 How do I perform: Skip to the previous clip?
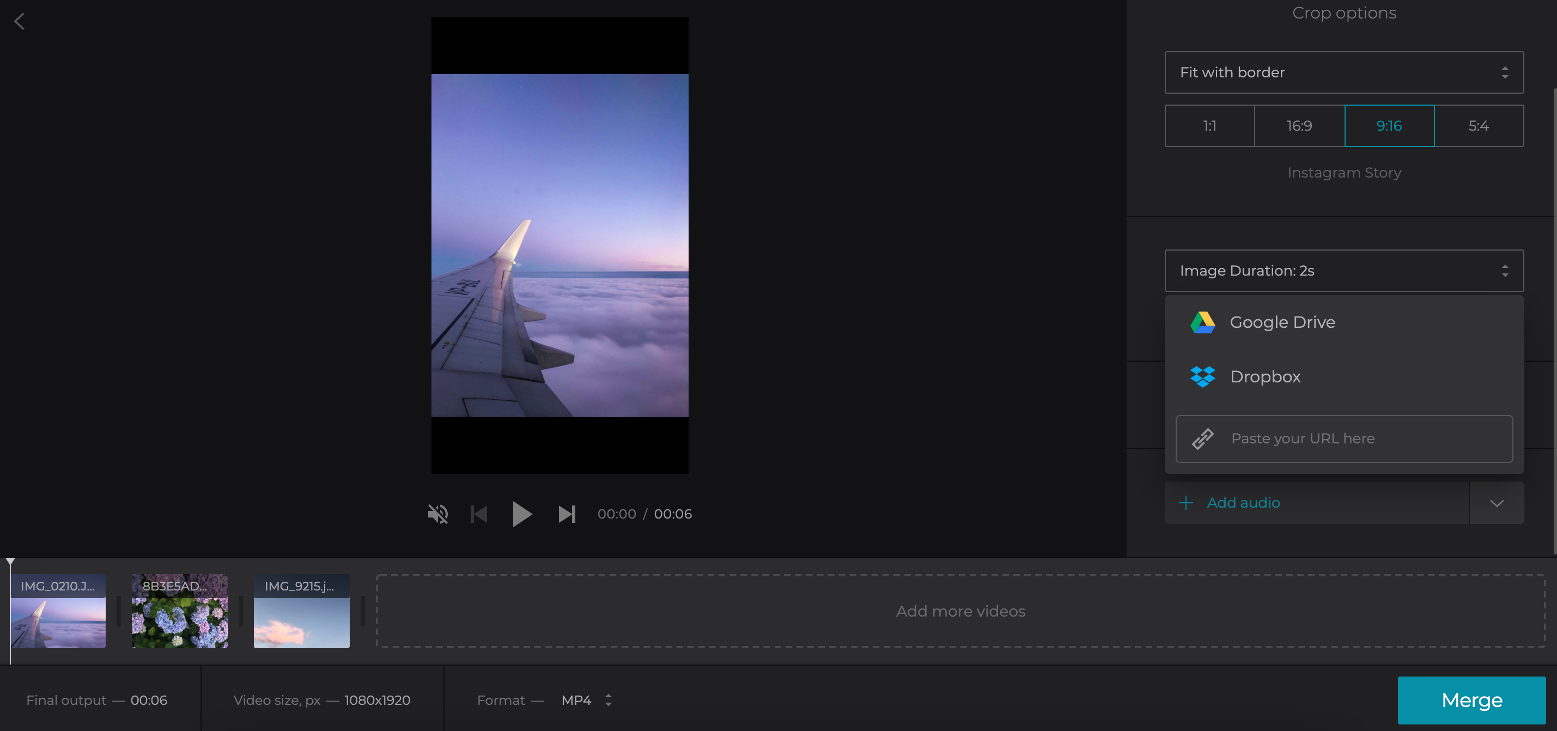(x=479, y=514)
